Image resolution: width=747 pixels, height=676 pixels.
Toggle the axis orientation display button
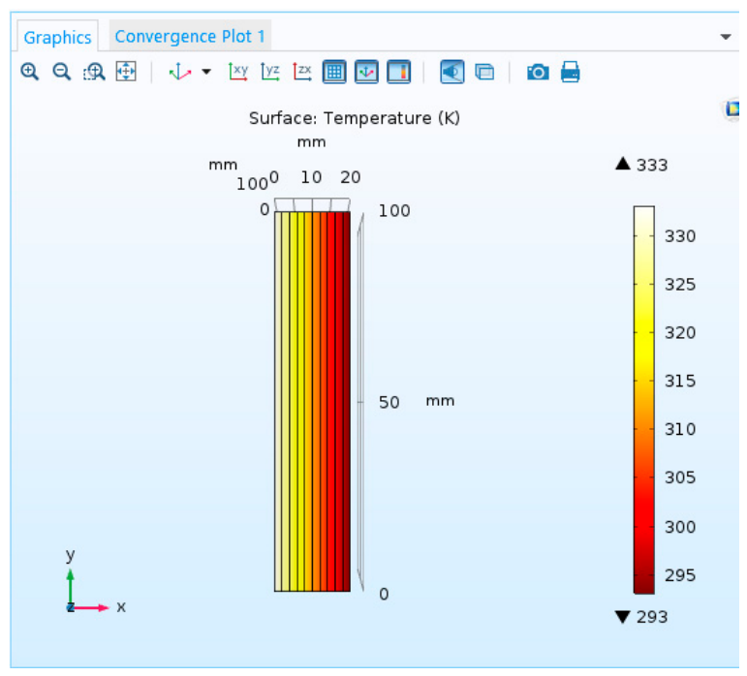[366, 72]
